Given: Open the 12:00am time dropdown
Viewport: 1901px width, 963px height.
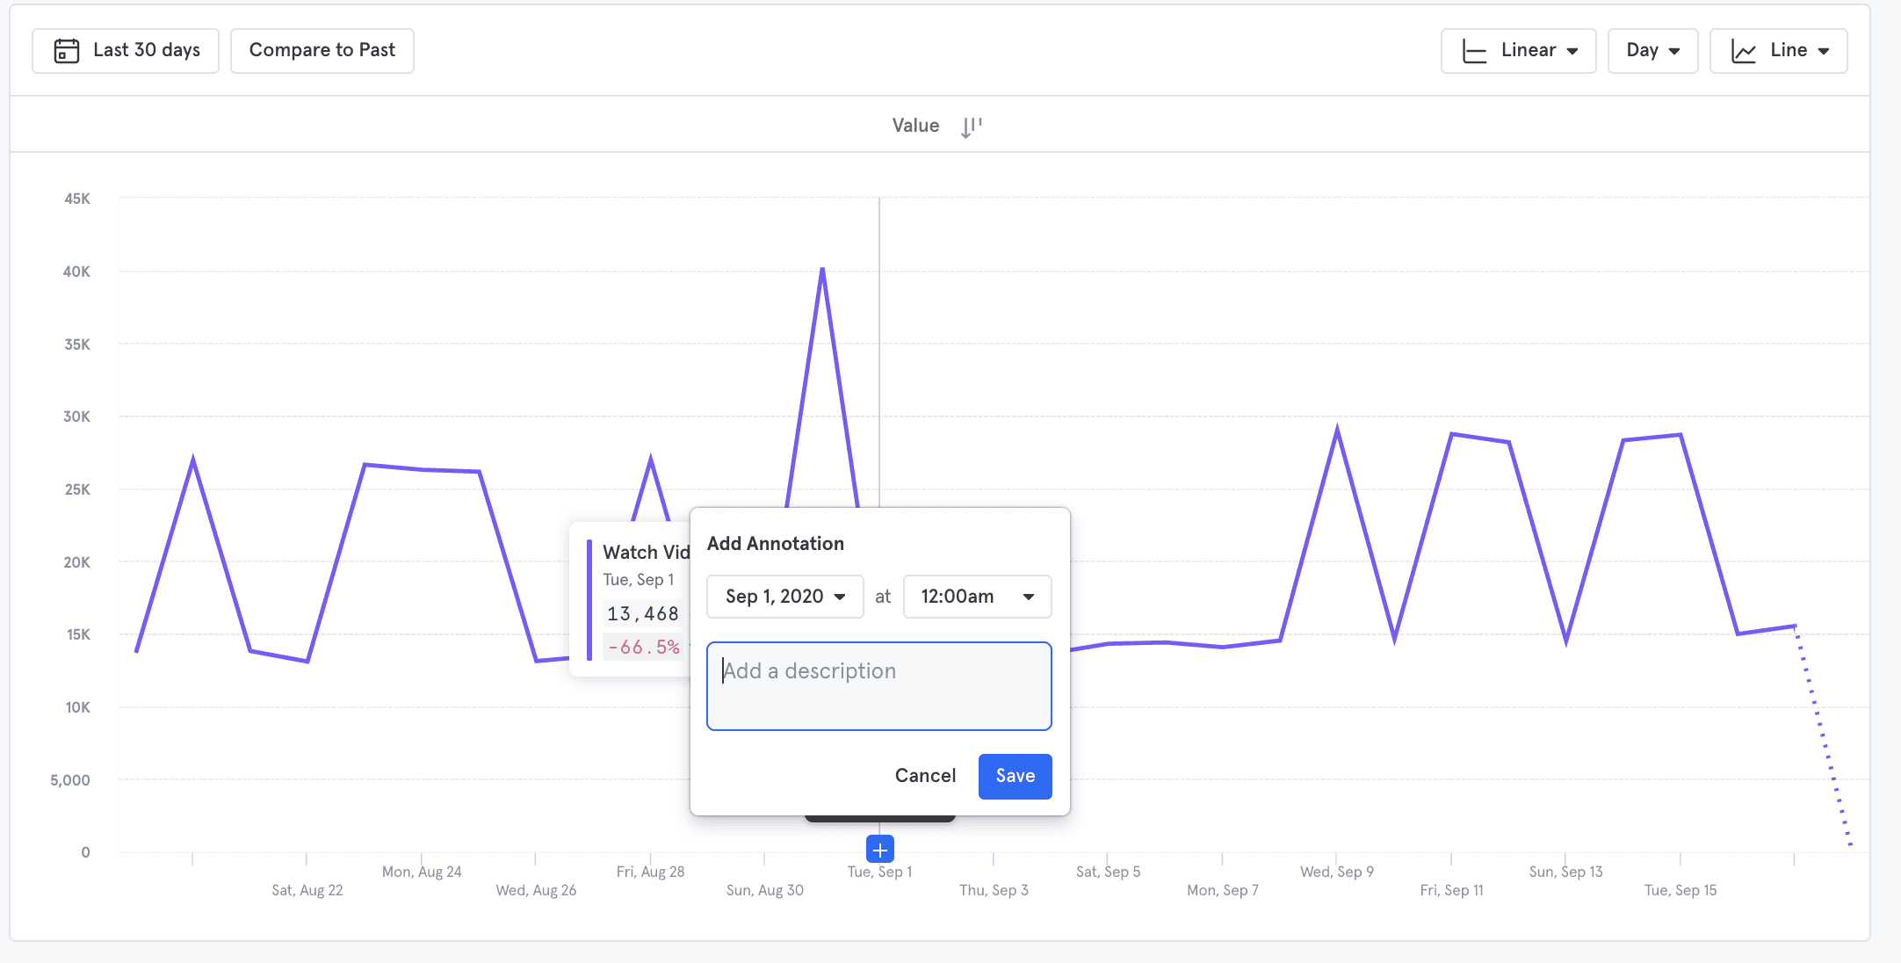Looking at the screenshot, I should click(x=977, y=597).
